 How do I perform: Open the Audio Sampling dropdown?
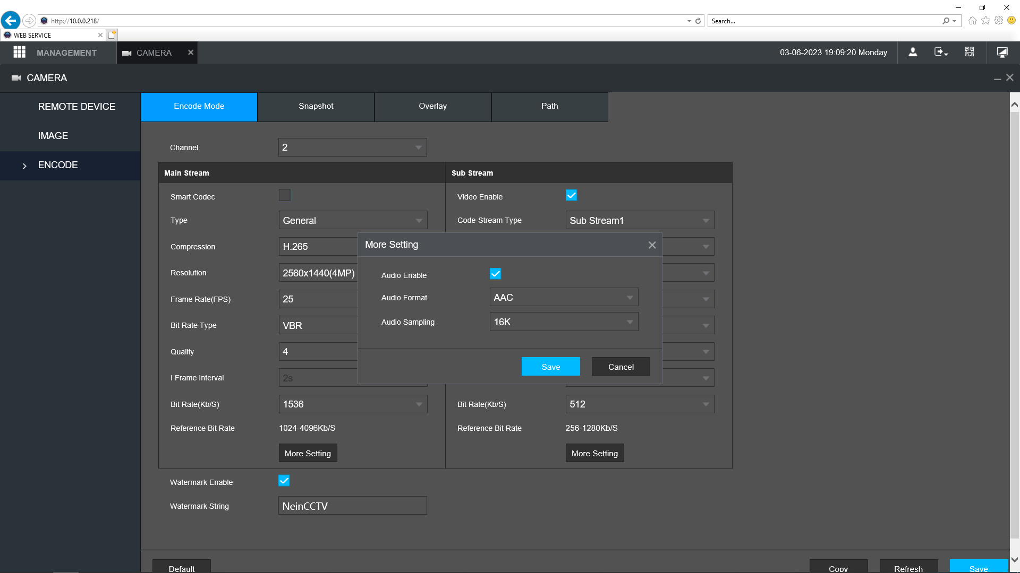pos(564,322)
